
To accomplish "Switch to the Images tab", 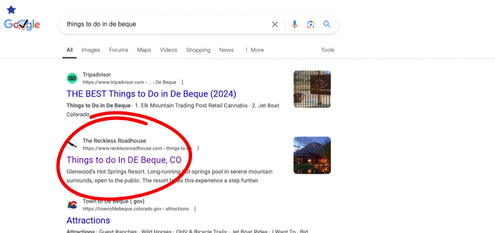I will 91,50.
